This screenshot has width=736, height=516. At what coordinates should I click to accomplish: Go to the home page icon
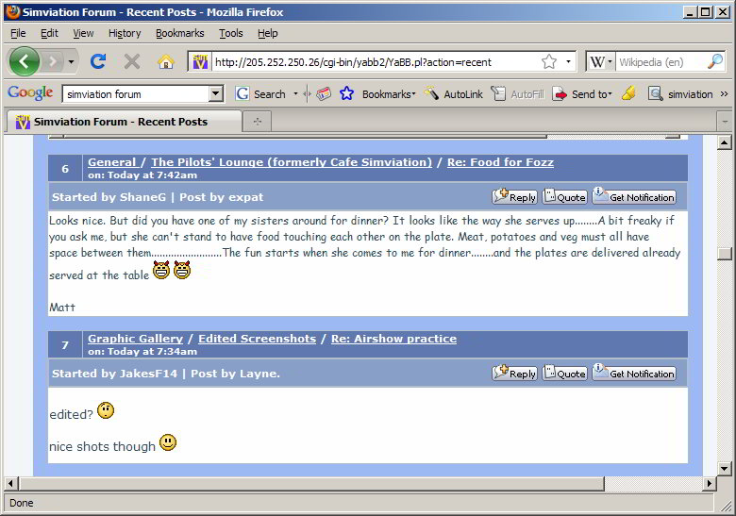coord(165,61)
